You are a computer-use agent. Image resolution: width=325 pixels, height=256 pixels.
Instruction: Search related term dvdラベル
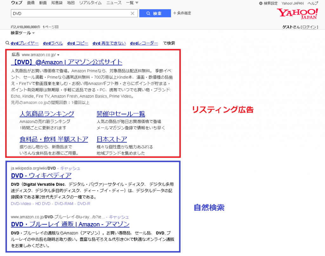click(x=53, y=43)
